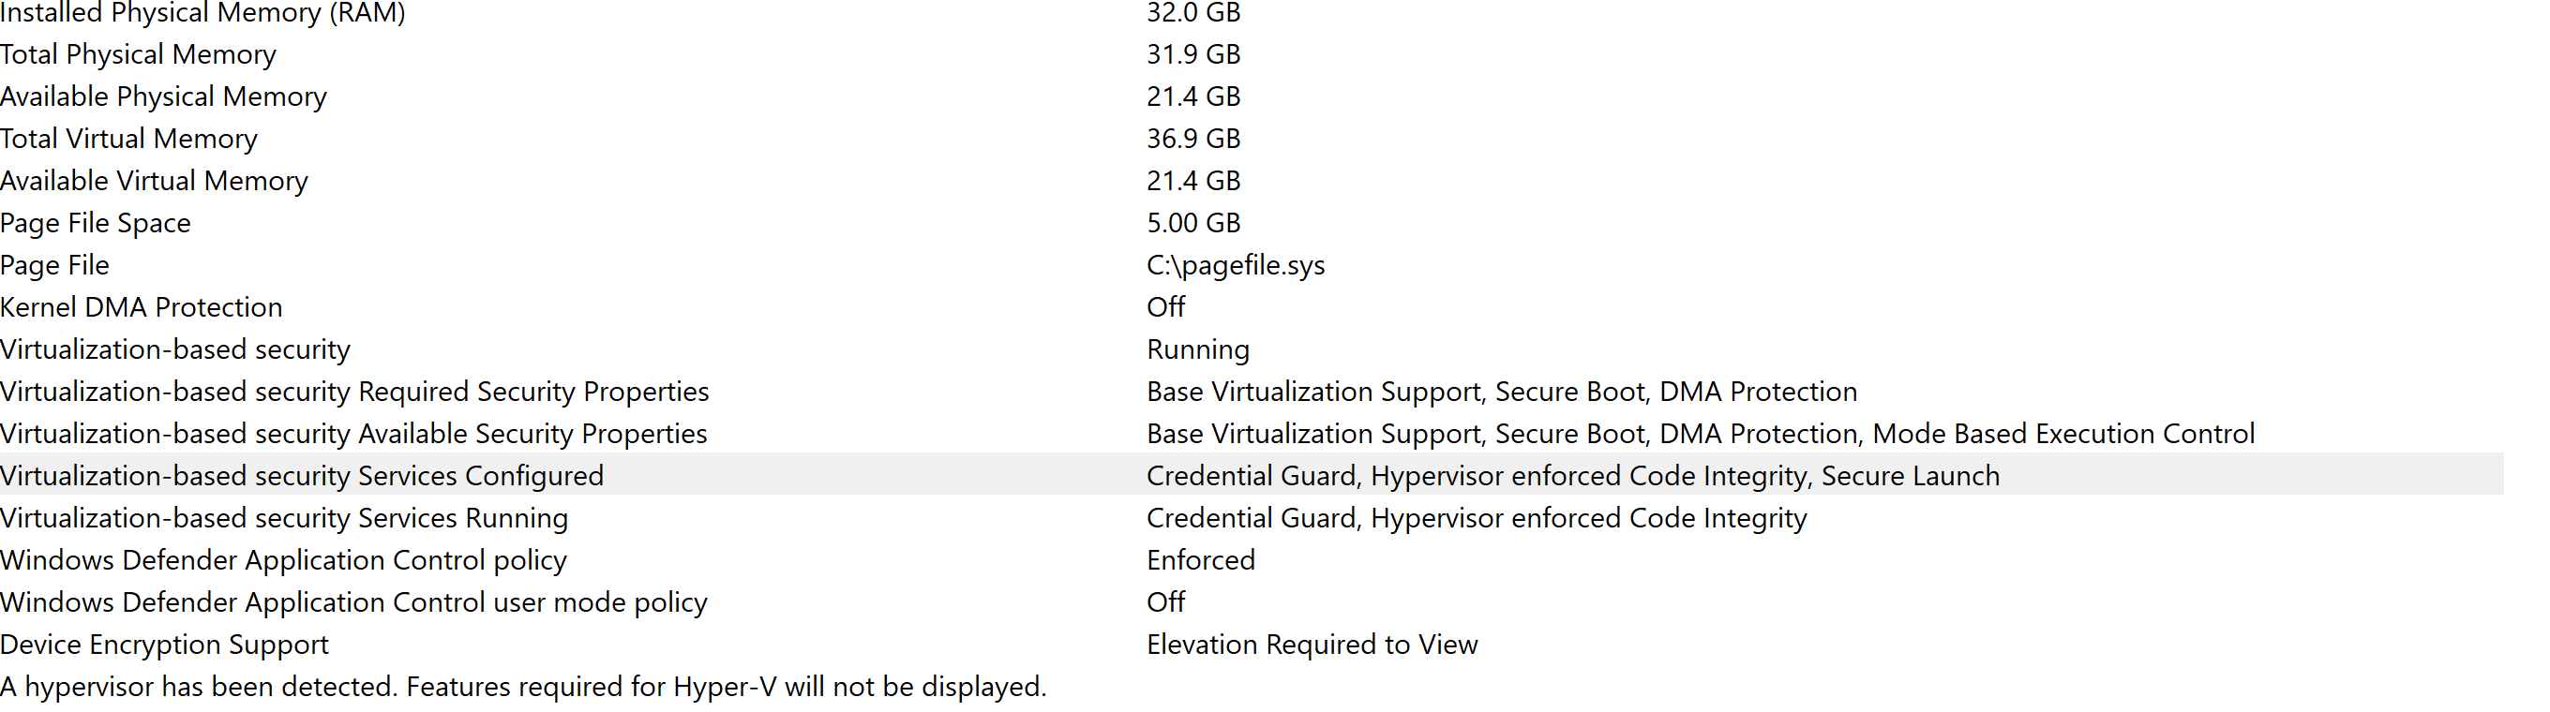Select Virtualization-based security Services Running row
2550x712 pixels.
[284, 518]
